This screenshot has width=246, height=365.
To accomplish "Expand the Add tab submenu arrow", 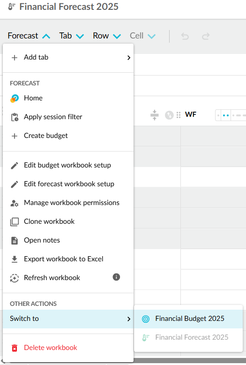I will [x=129, y=58].
